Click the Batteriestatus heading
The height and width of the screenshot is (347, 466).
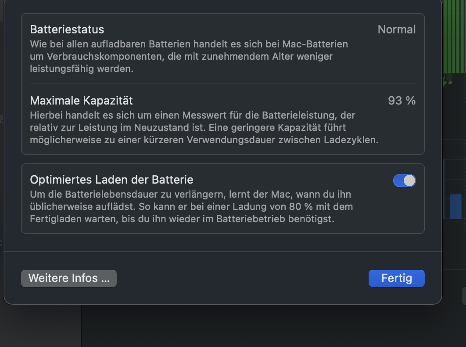coord(67,29)
